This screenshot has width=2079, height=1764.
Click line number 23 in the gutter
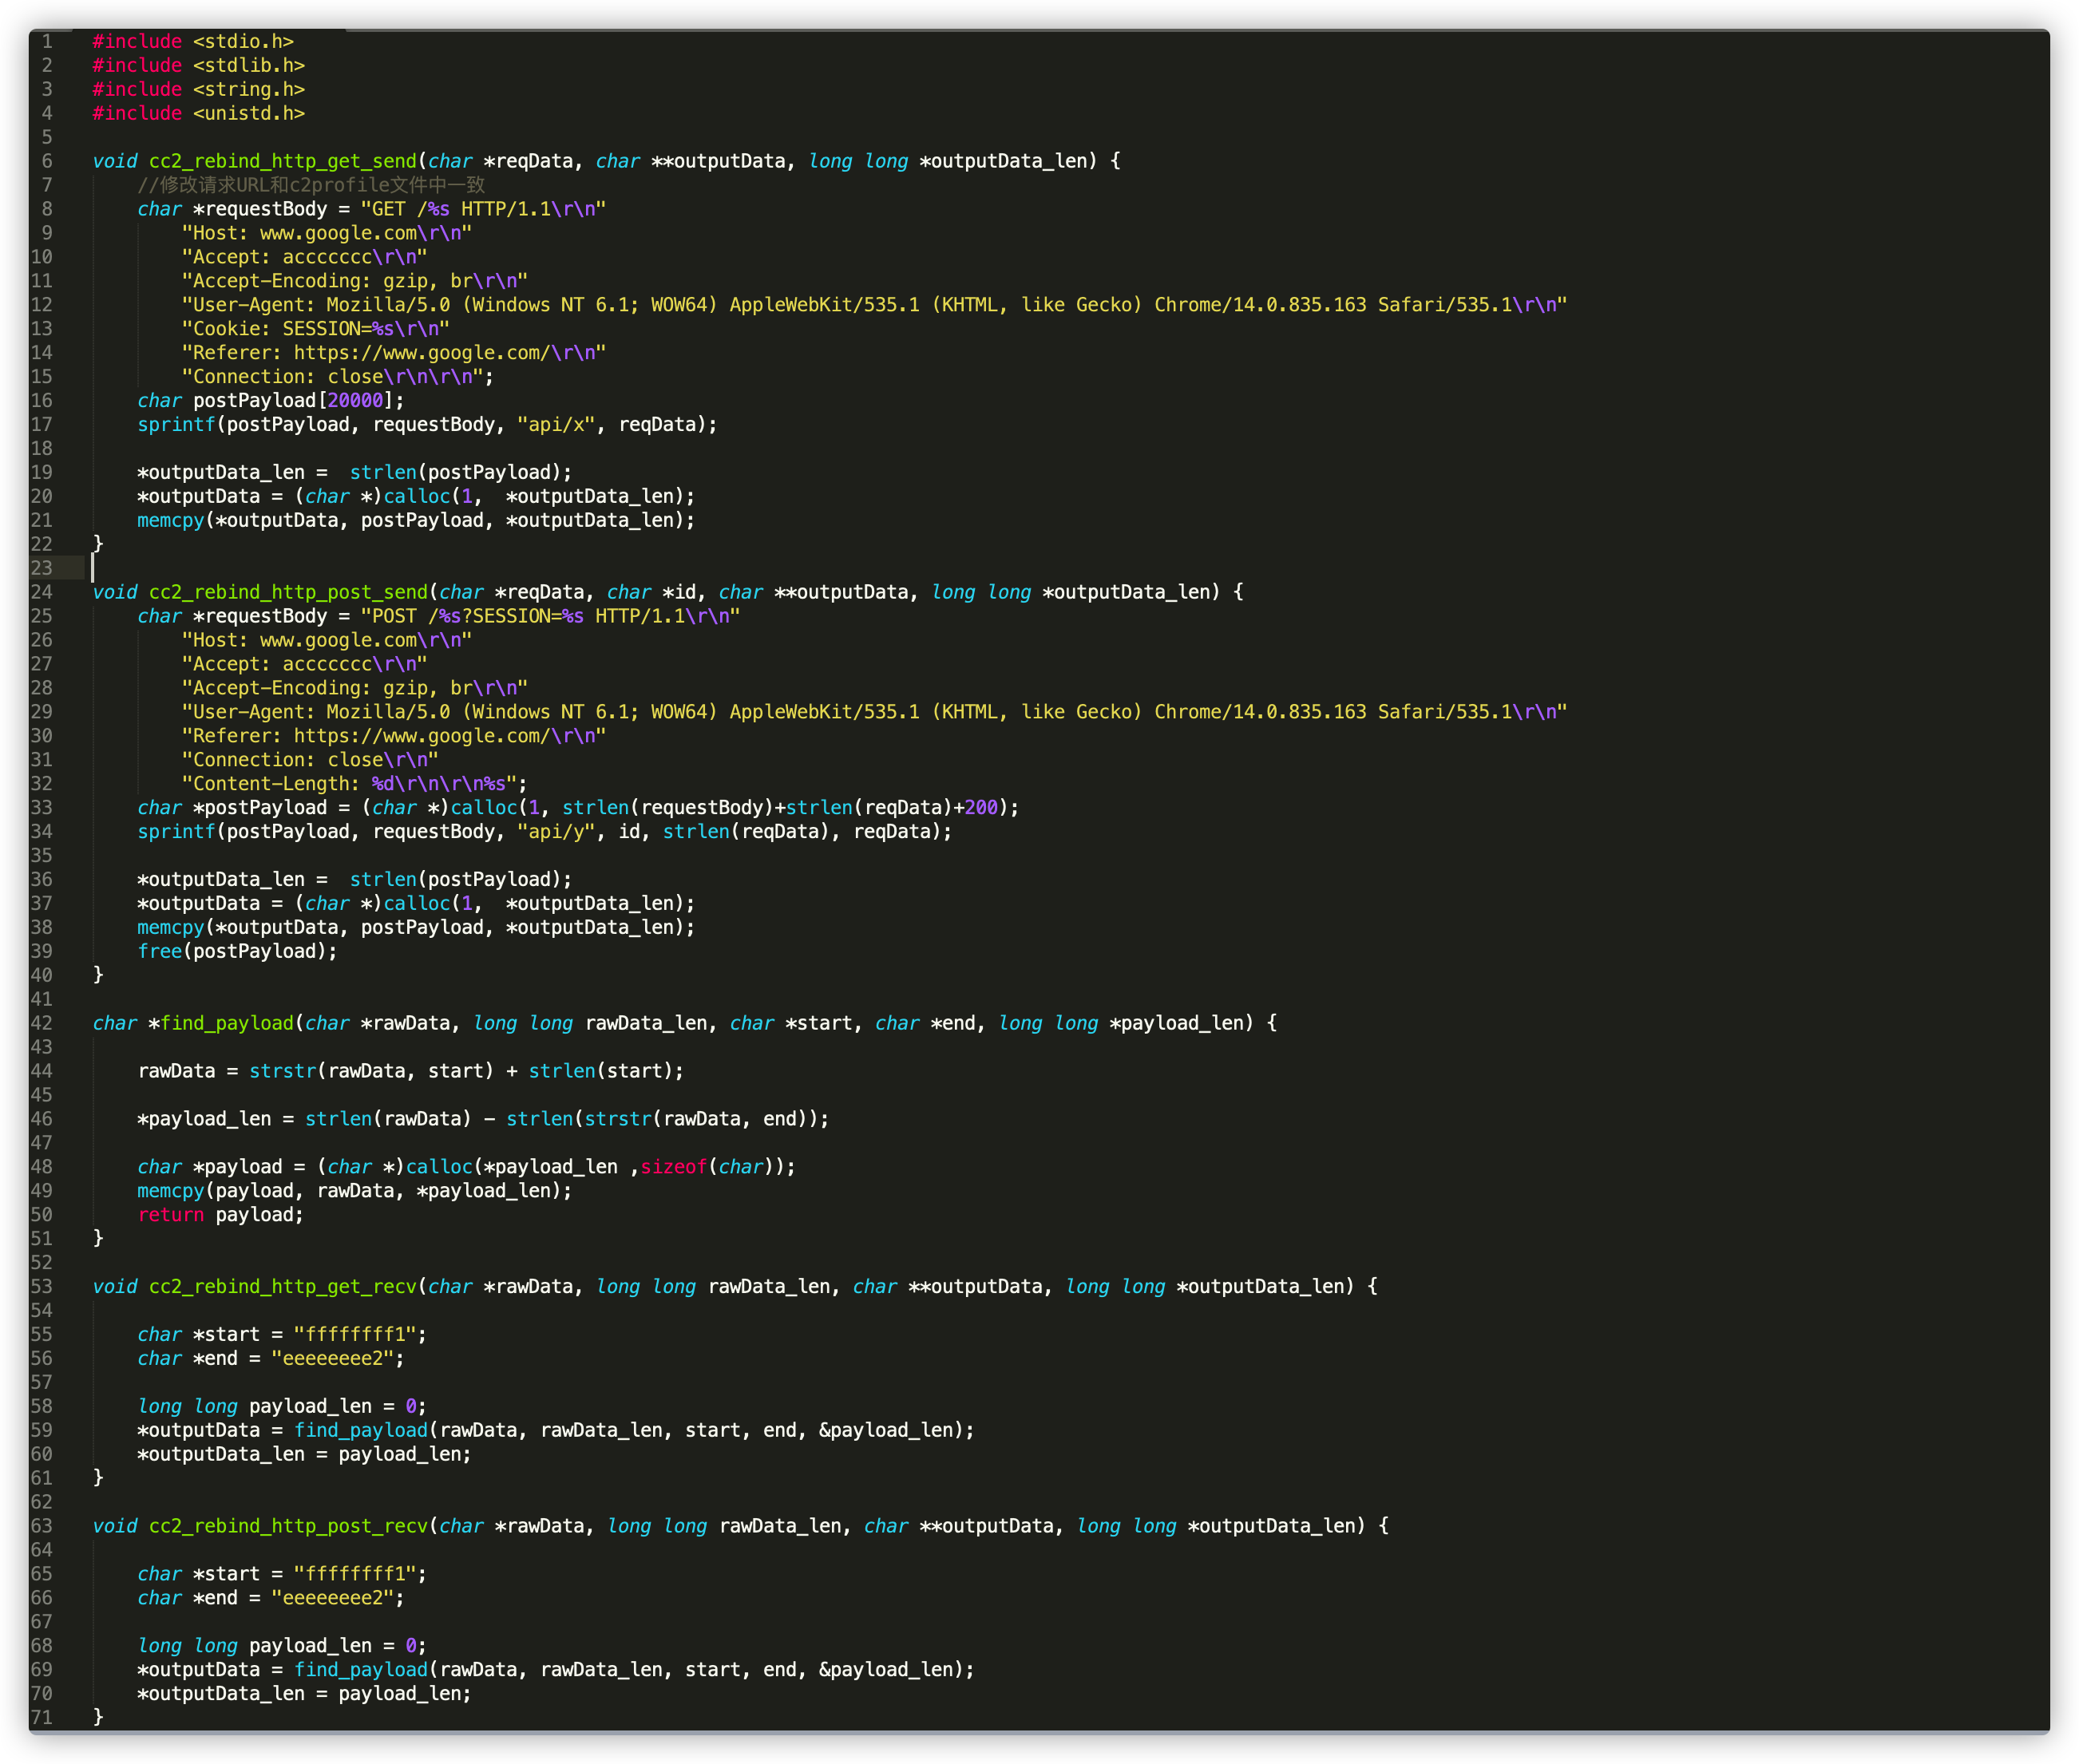pos(41,568)
